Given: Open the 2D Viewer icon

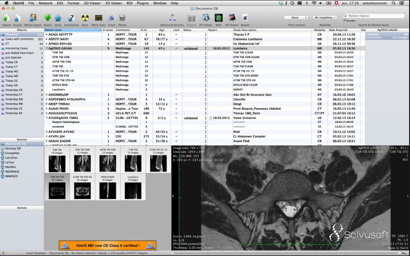Looking at the screenshot, I should [206, 18].
